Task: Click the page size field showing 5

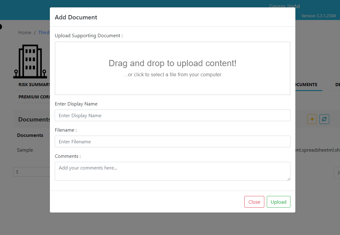Action: [32, 172]
